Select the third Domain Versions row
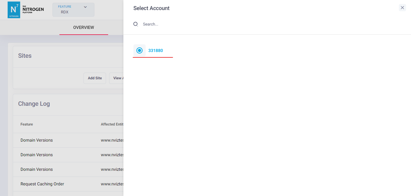Viewport: 411px width, 196px height. click(37, 169)
